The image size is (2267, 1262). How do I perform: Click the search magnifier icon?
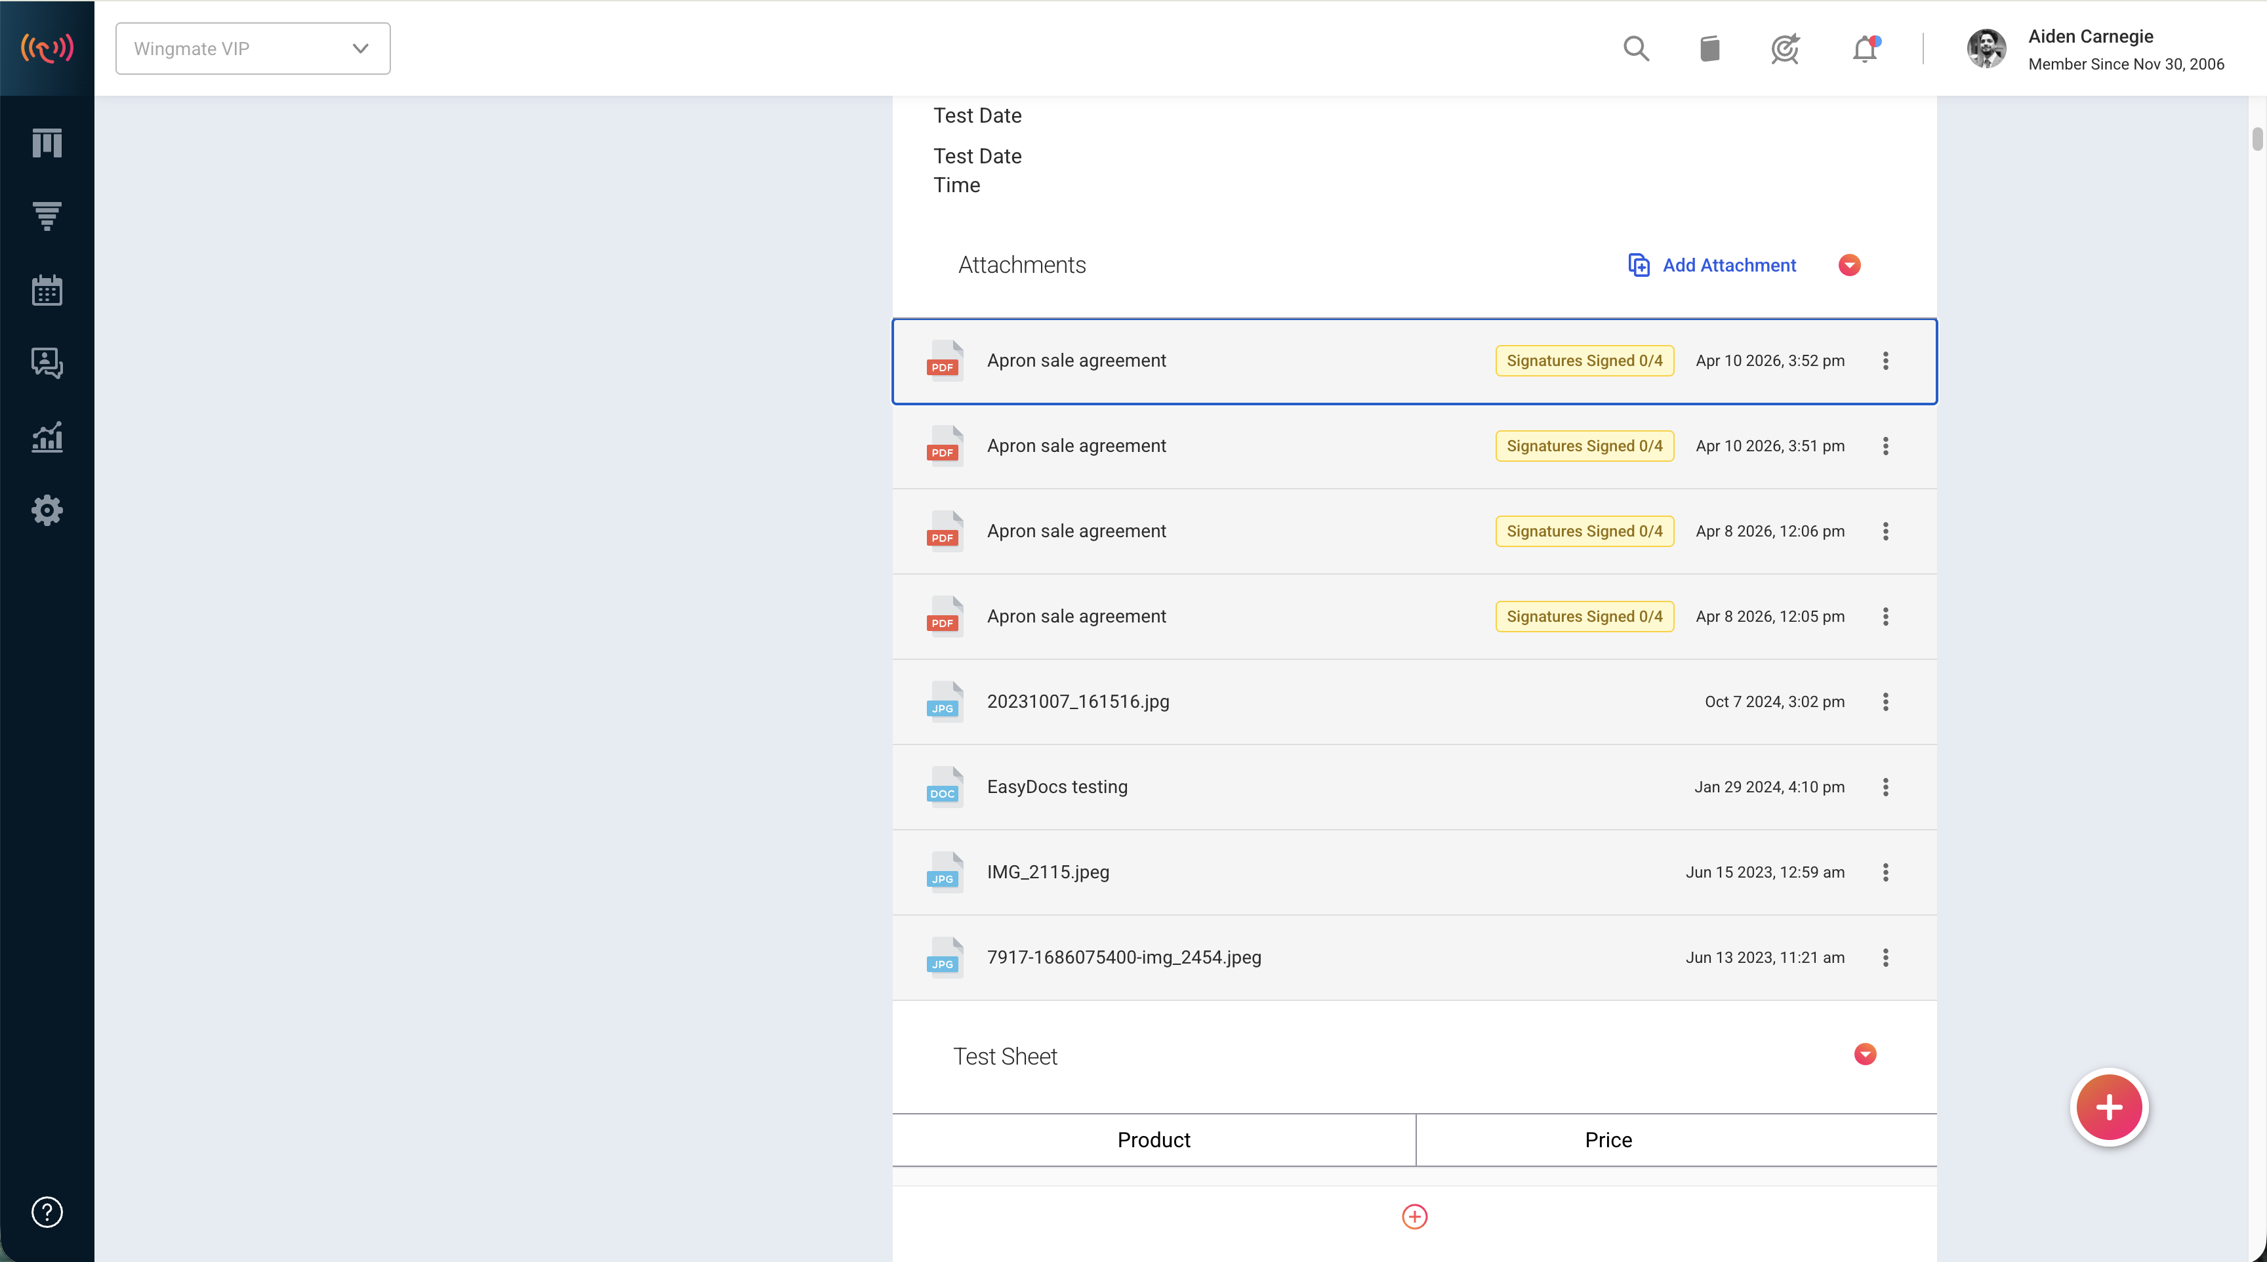pyautogui.click(x=1636, y=49)
